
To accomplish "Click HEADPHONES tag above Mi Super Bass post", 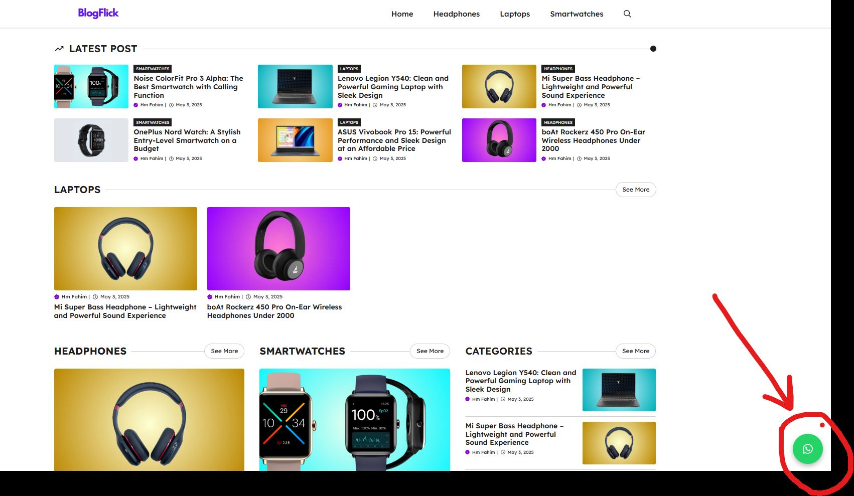I will point(558,69).
